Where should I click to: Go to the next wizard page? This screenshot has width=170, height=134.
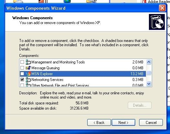coord(123,123)
